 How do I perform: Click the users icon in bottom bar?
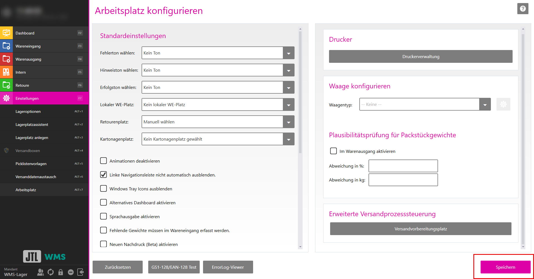point(41,272)
